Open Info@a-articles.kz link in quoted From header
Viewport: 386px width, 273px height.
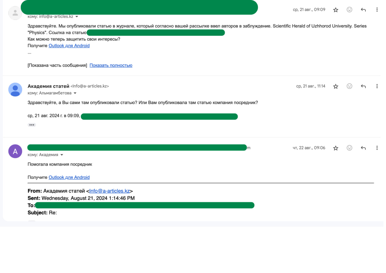coord(109,191)
